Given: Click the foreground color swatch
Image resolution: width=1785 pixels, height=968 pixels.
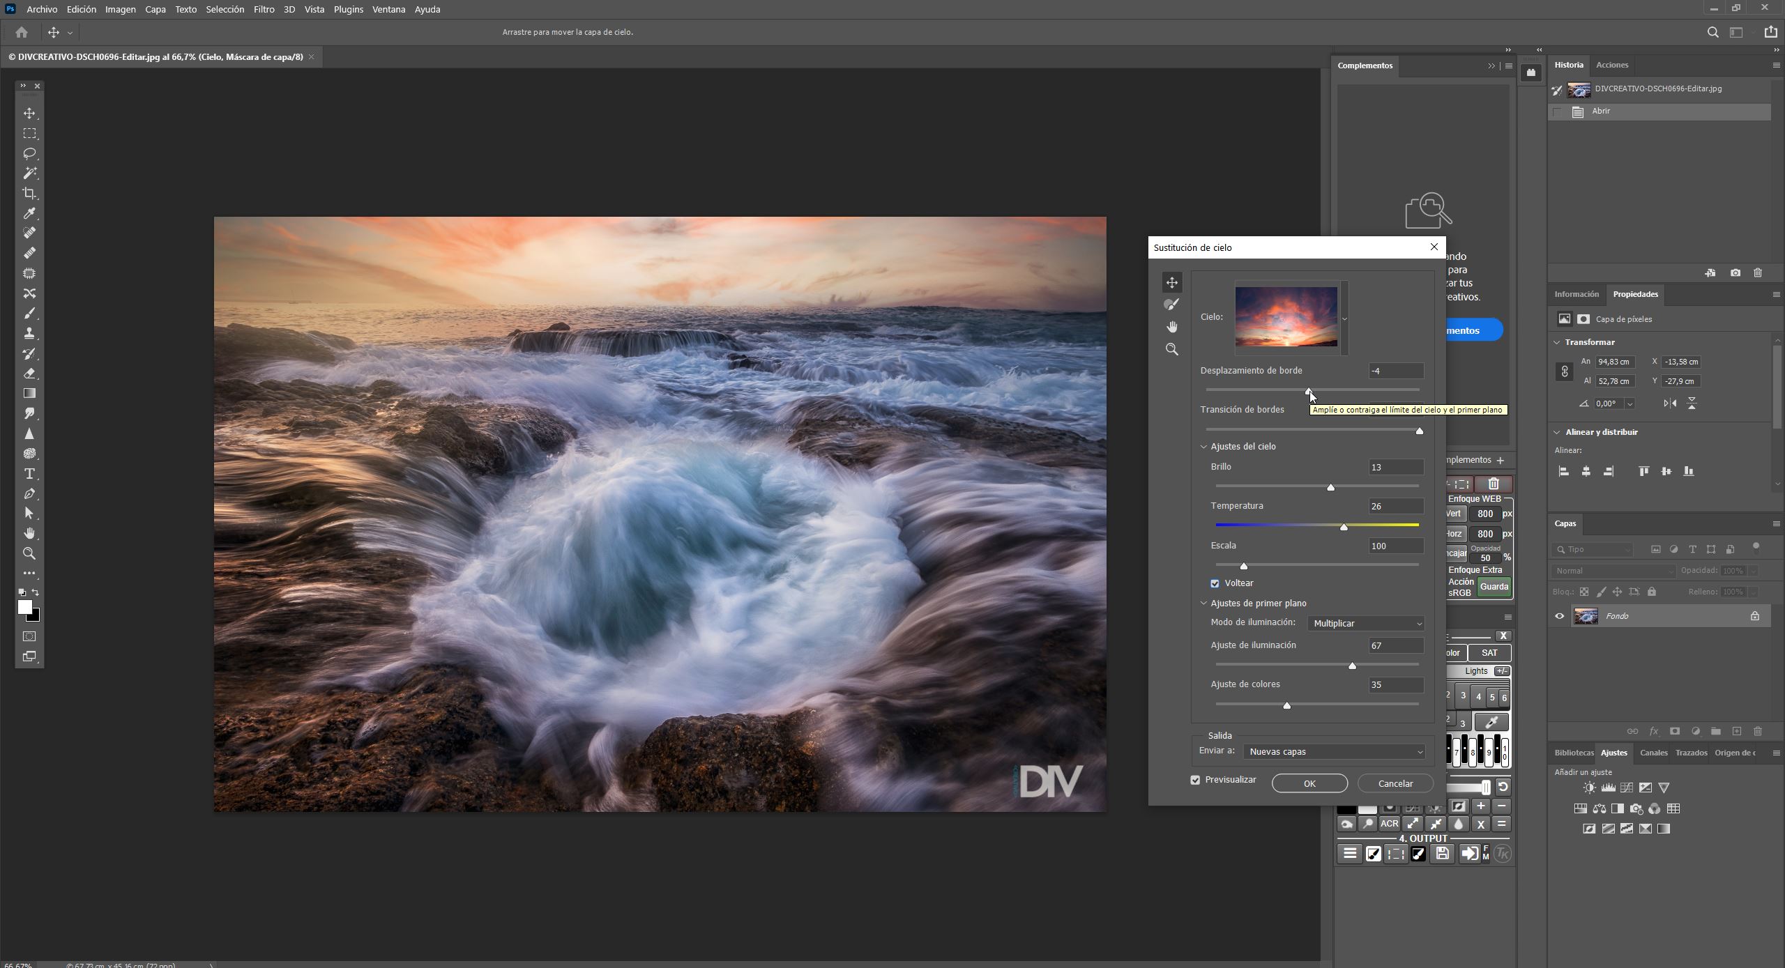Looking at the screenshot, I should click(24, 608).
